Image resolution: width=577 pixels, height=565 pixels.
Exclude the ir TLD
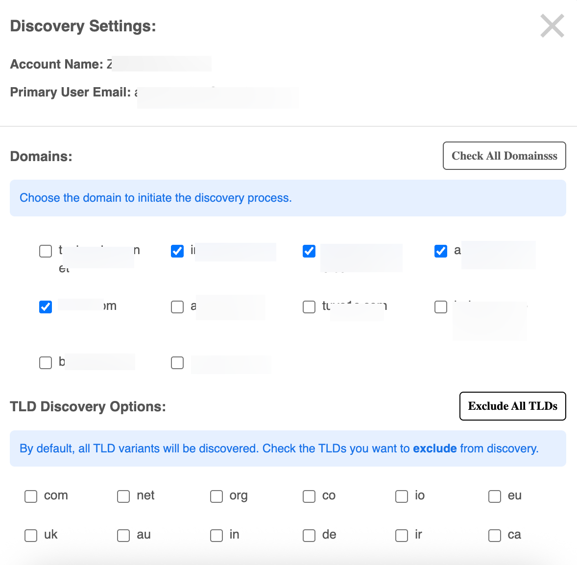402,536
